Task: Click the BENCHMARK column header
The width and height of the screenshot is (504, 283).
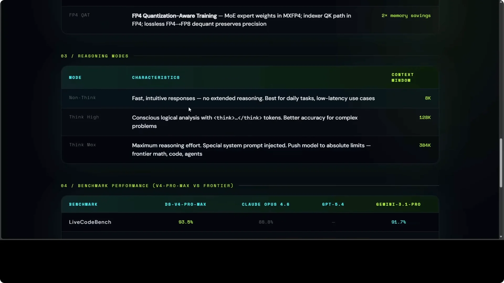Action: (x=83, y=204)
